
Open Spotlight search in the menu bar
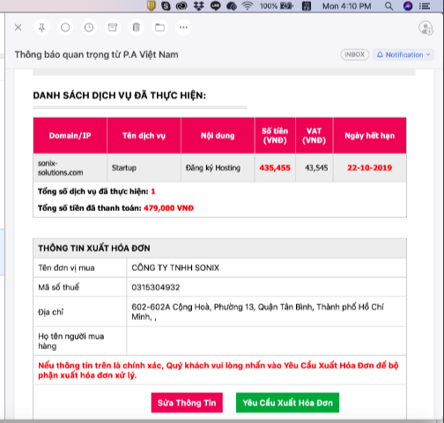tap(388, 6)
